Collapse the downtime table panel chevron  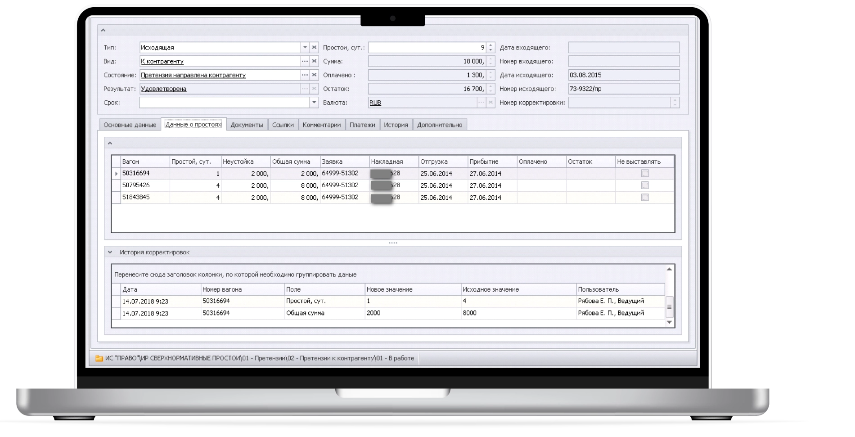coord(110,143)
